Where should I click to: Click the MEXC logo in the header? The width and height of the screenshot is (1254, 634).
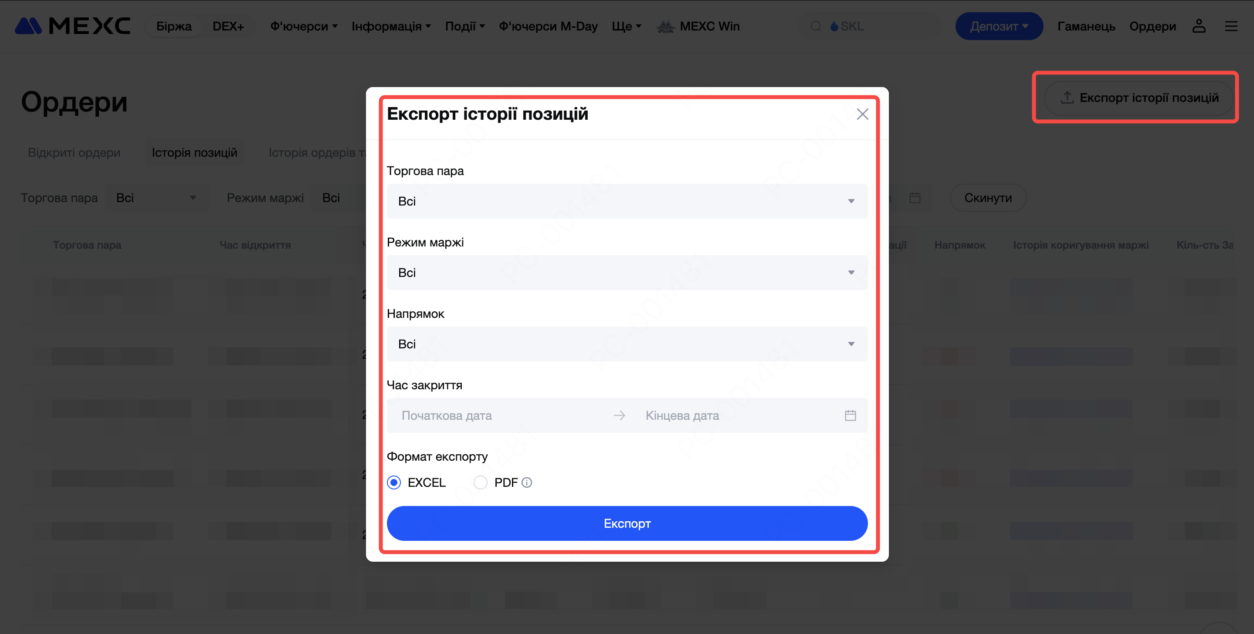[72, 26]
